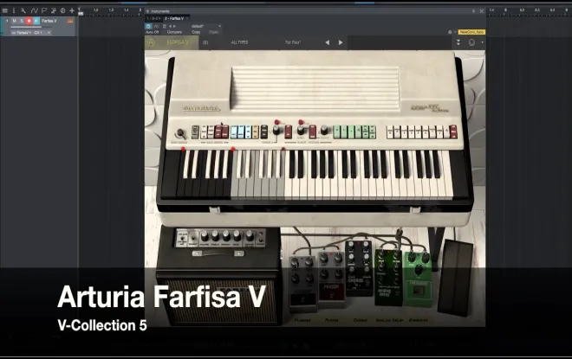
Task: Switch to the first instrument tab
Action: [153, 18]
